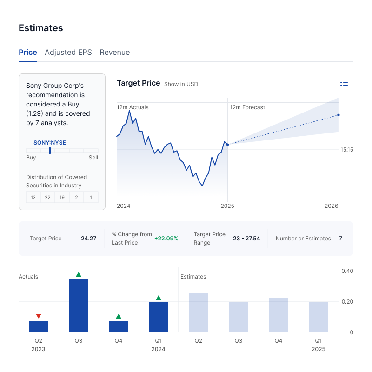The image size is (372, 372).
Task: Select the distribution cell showing 12
Action: [33, 198]
